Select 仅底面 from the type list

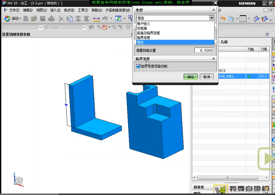[x=175, y=28]
